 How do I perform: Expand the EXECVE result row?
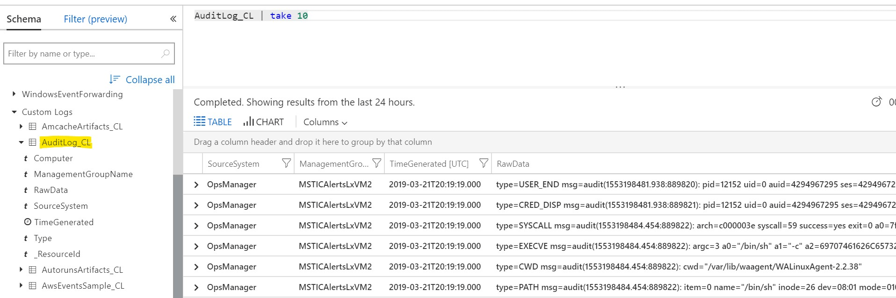[196, 246]
